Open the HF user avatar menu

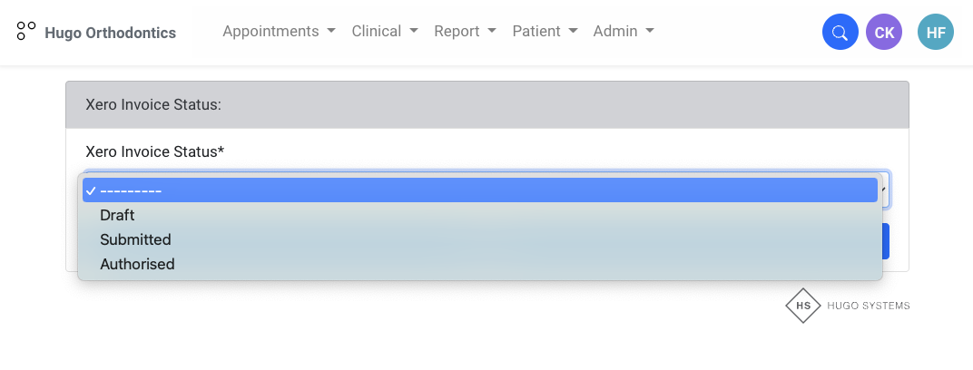pos(936,33)
